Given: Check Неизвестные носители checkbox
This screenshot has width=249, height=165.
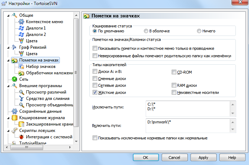Looking at the screenshot, I should pyautogui.click(x=174, y=92).
